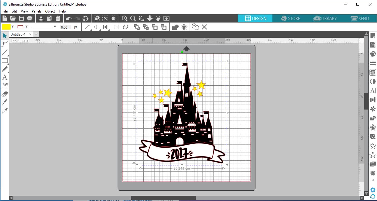Open the Help menu
Screen dimensions: 377x201
click(62, 11)
